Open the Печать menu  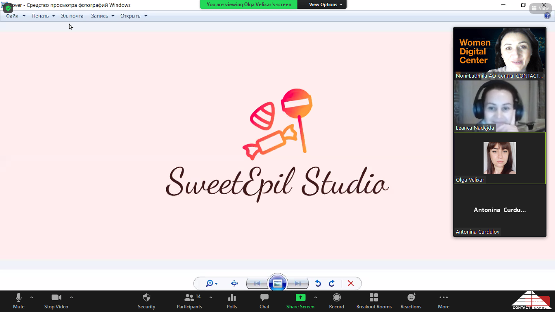(x=43, y=16)
